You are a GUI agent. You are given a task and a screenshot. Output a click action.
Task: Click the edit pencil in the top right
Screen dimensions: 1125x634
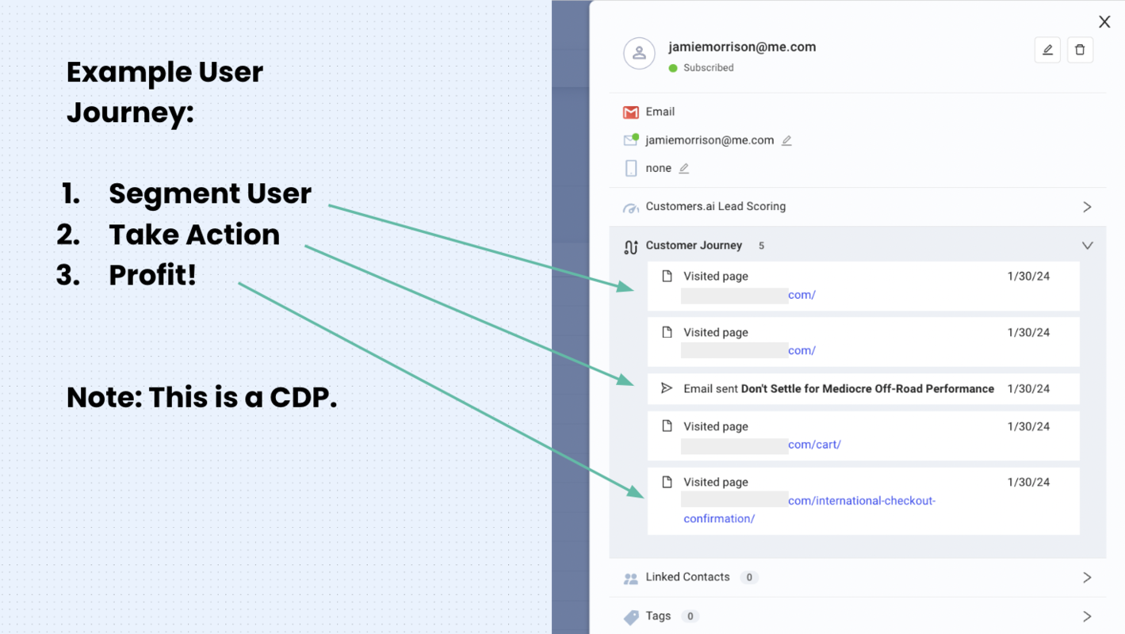coord(1047,49)
